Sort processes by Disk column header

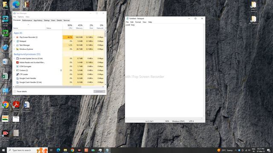[89, 26]
